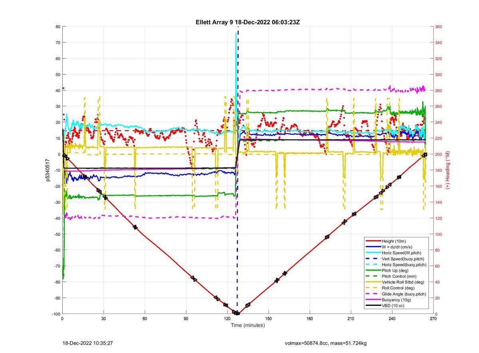
Task: Click the plot title 'Ellett Array 9 18-Dec-2022 06:03:23Z'
Action: pos(247,22)
